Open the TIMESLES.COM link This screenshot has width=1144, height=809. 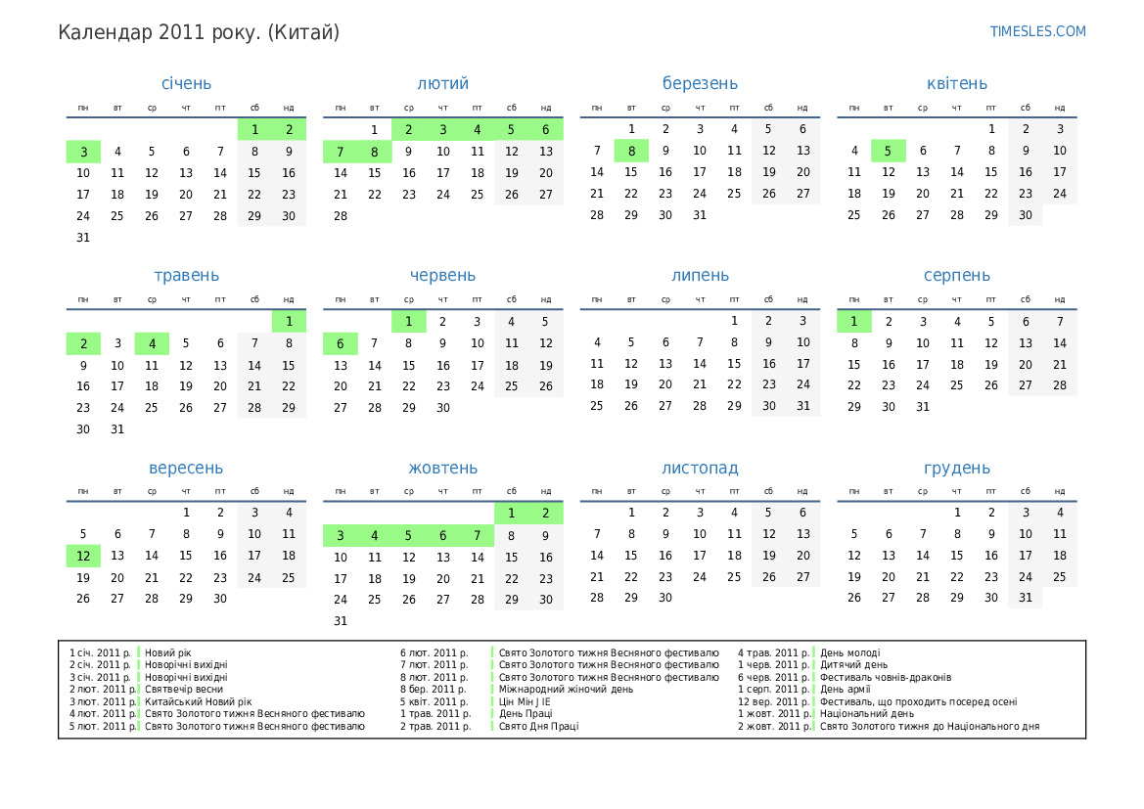click(1037, 31)
